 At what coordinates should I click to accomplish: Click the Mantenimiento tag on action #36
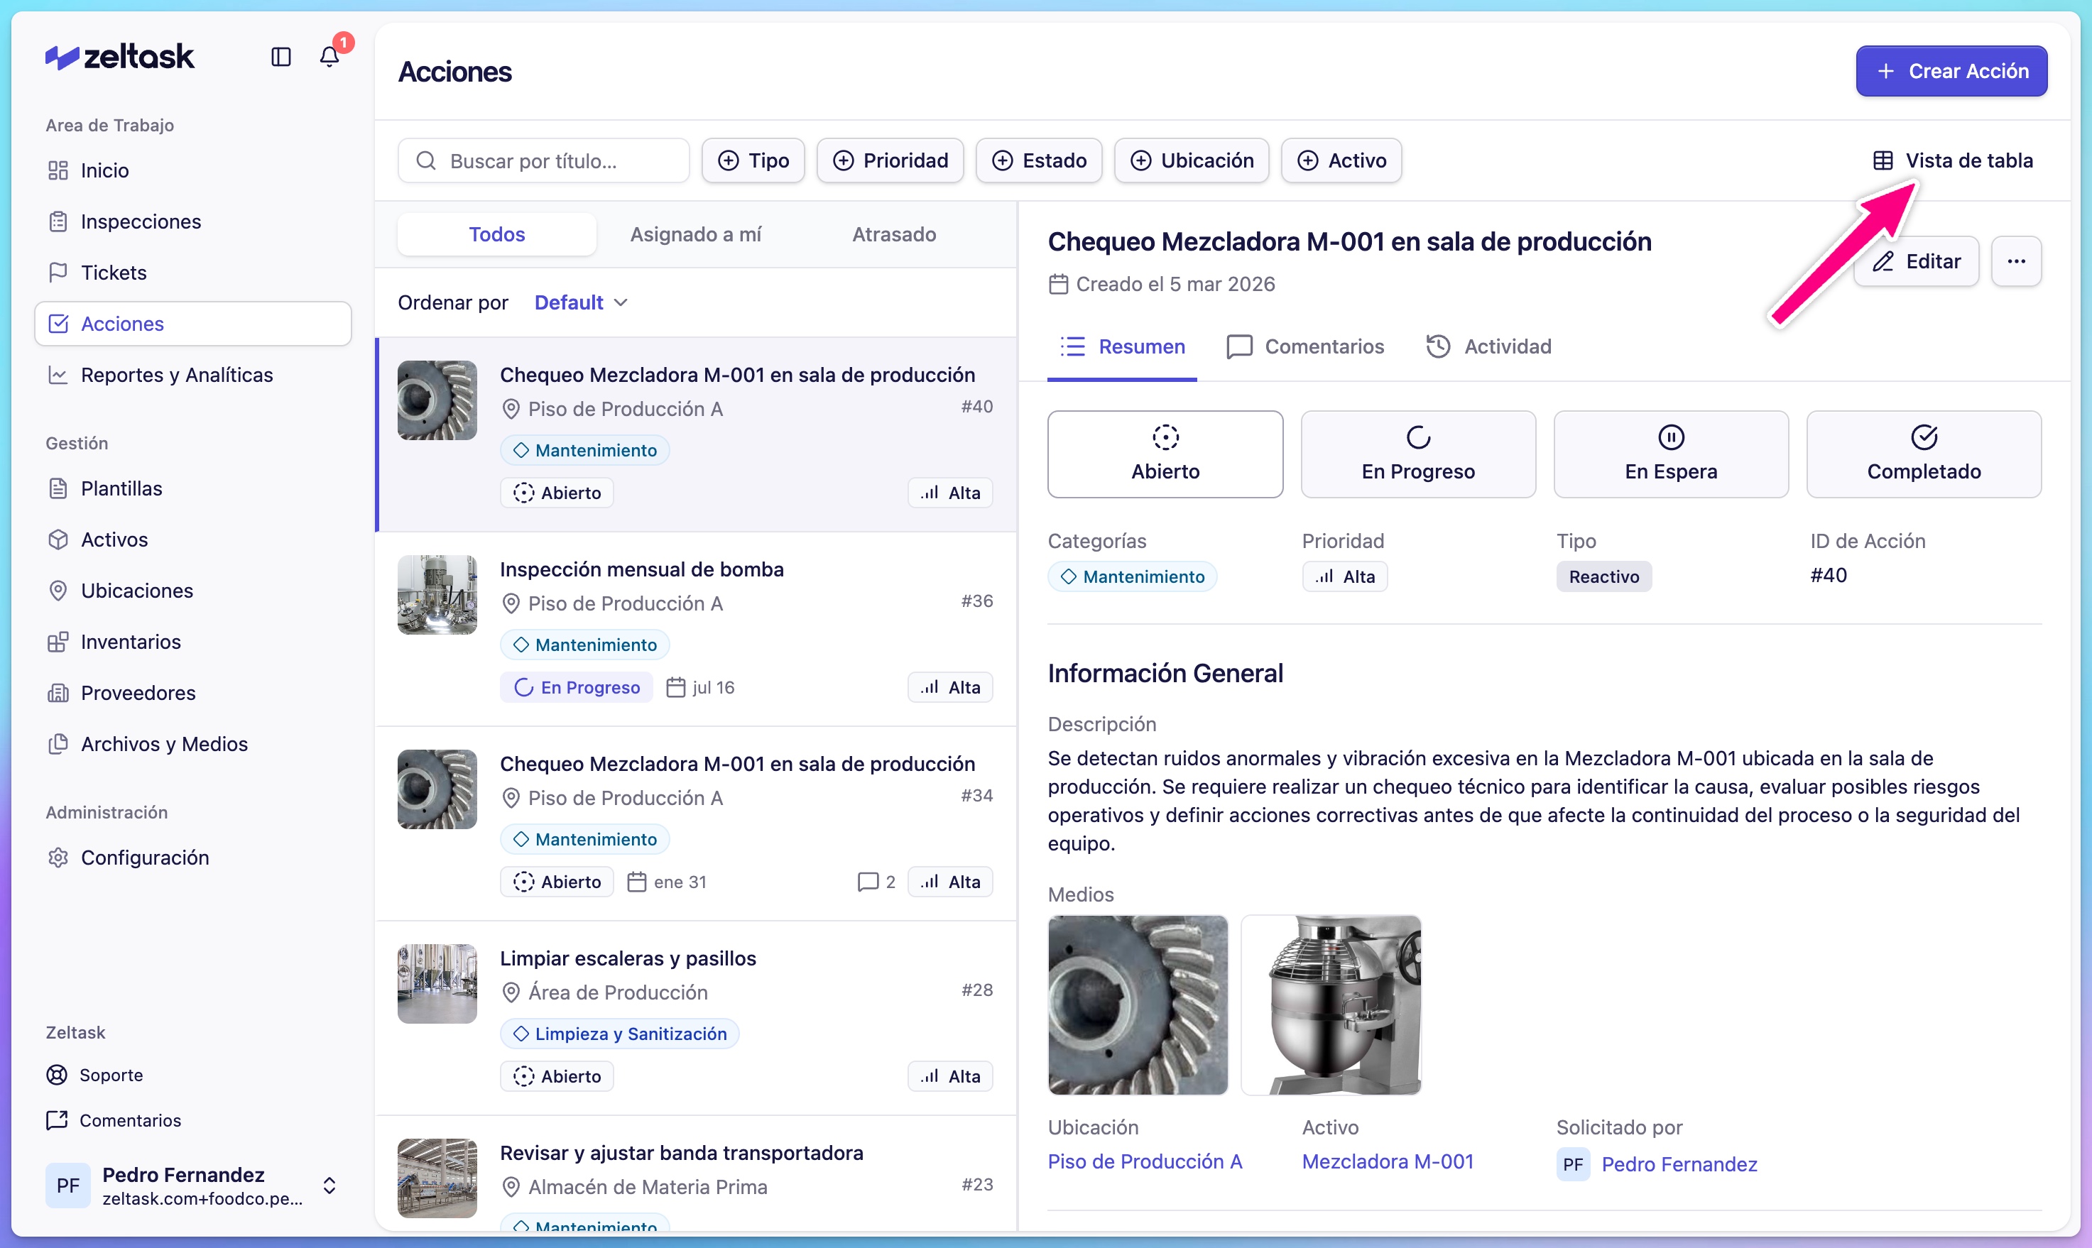tap(585, 645)
